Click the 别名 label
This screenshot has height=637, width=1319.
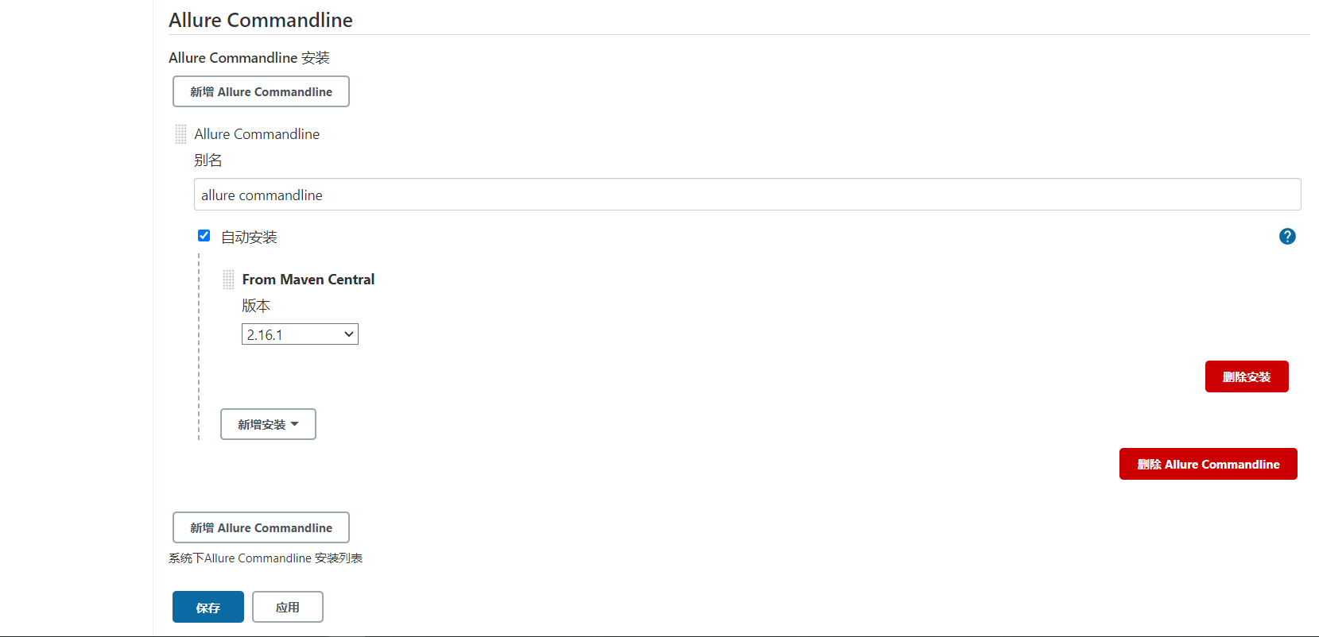(208, 160)
